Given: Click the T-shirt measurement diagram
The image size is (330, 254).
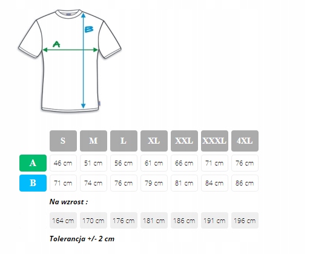Looking at the screenshot, I should [x=70, y=60].
